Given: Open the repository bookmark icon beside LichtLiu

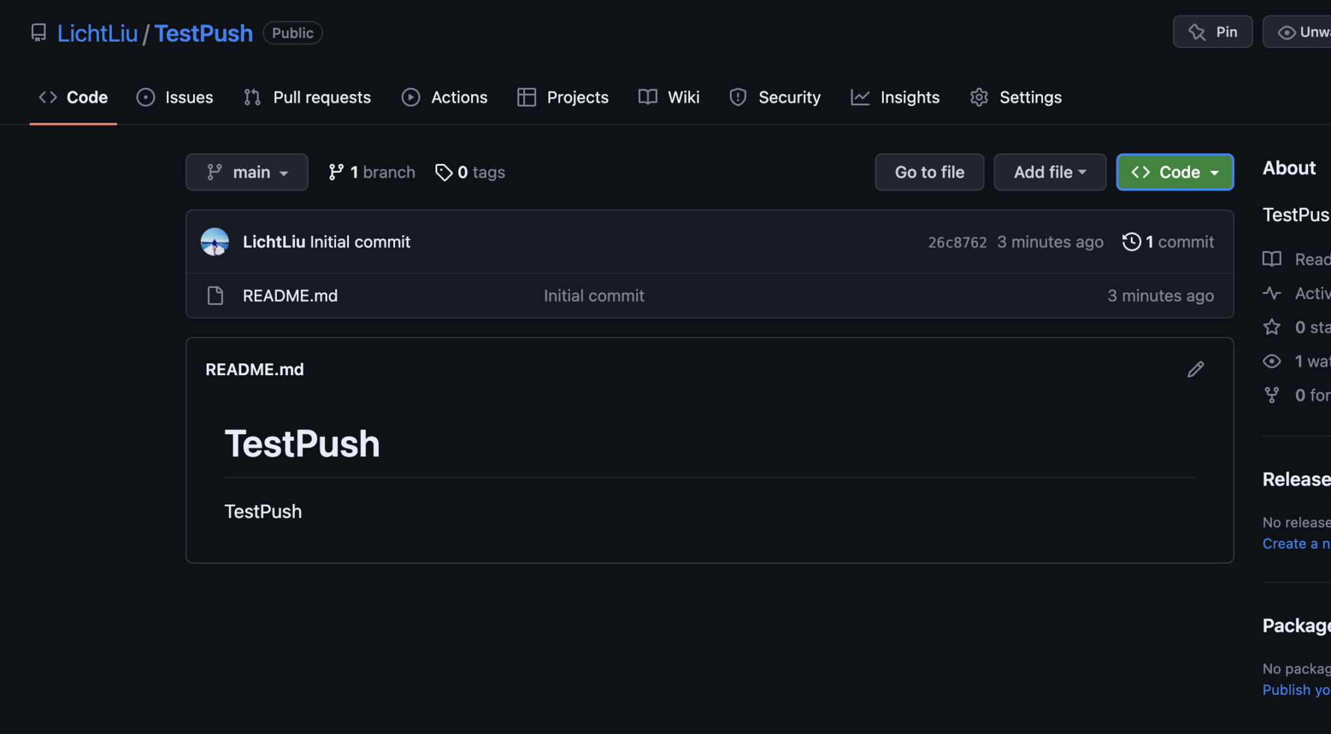Looking at the screenshot, I should click(x=39, y=32).
